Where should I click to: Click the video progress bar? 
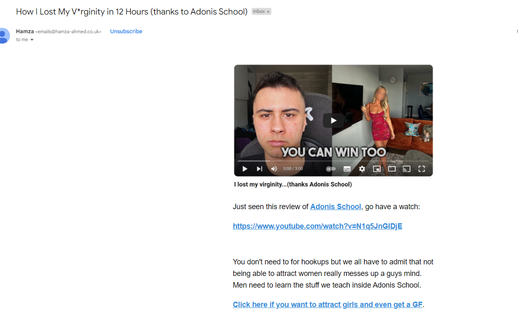click(333, 161)
